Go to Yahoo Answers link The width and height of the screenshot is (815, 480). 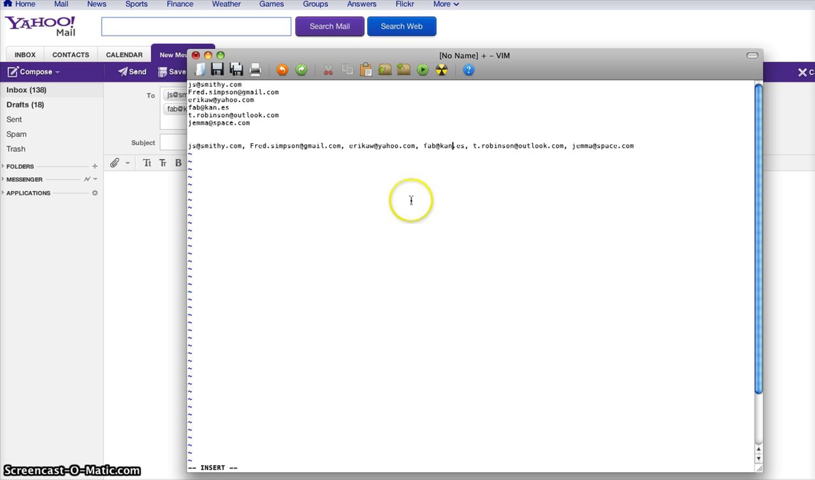point(362,4)
